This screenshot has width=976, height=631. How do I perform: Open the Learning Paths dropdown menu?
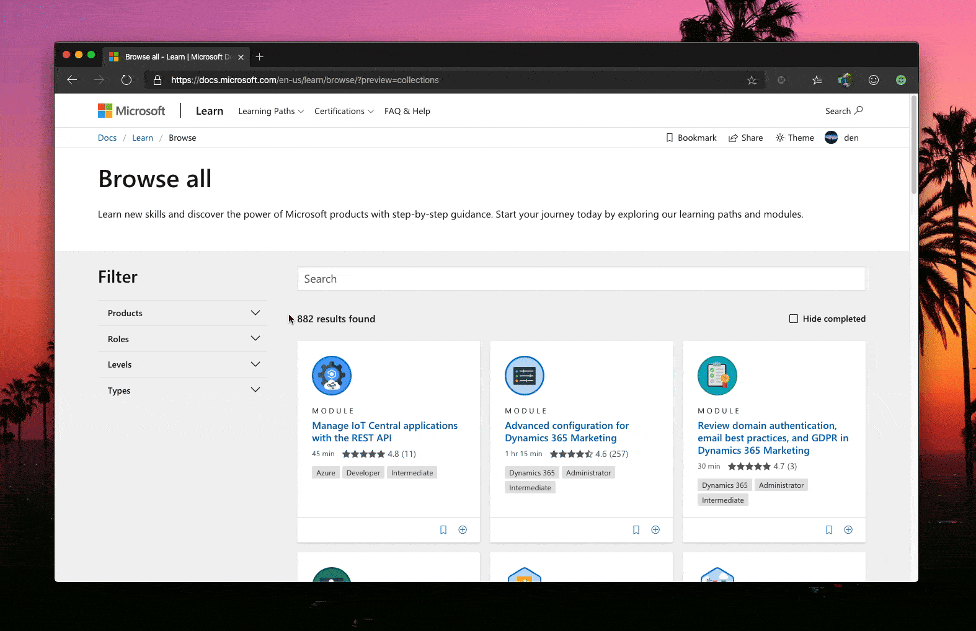pyautogui.click(x=271, y=111)
